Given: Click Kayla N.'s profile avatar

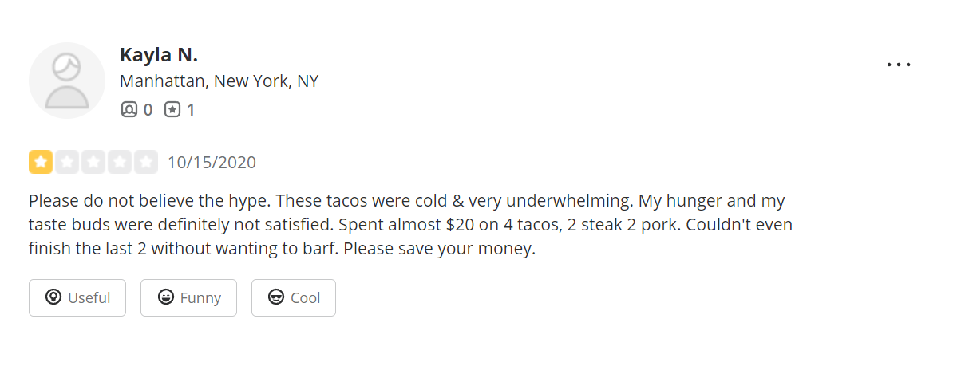Looking at the screenshot, I should 67,81.
